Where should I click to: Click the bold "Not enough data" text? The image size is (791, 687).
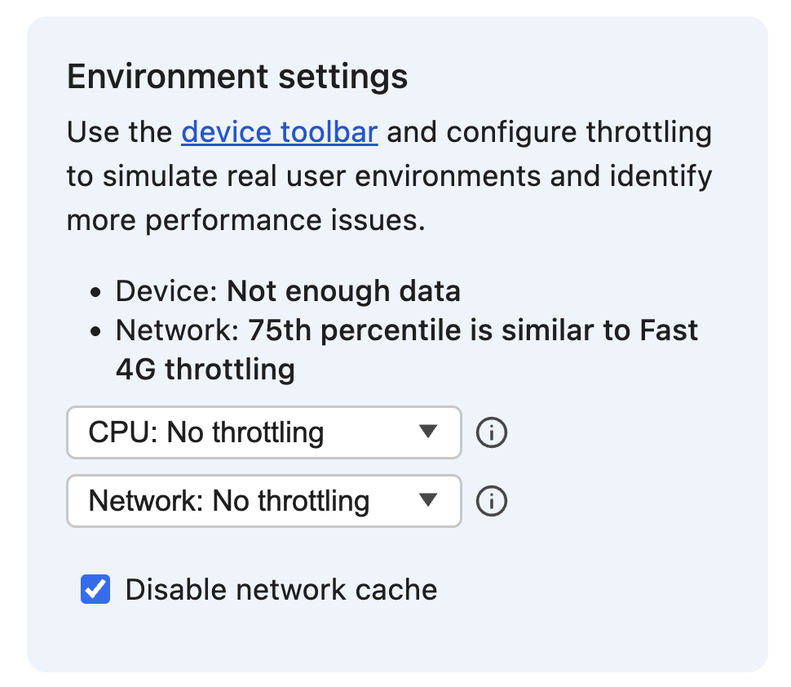pos(343,291)
